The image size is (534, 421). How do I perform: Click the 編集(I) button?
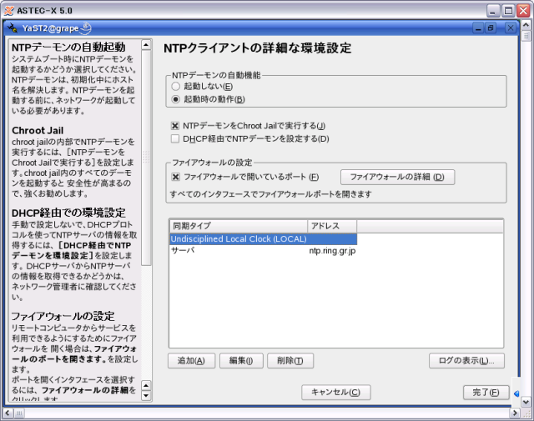241,361
